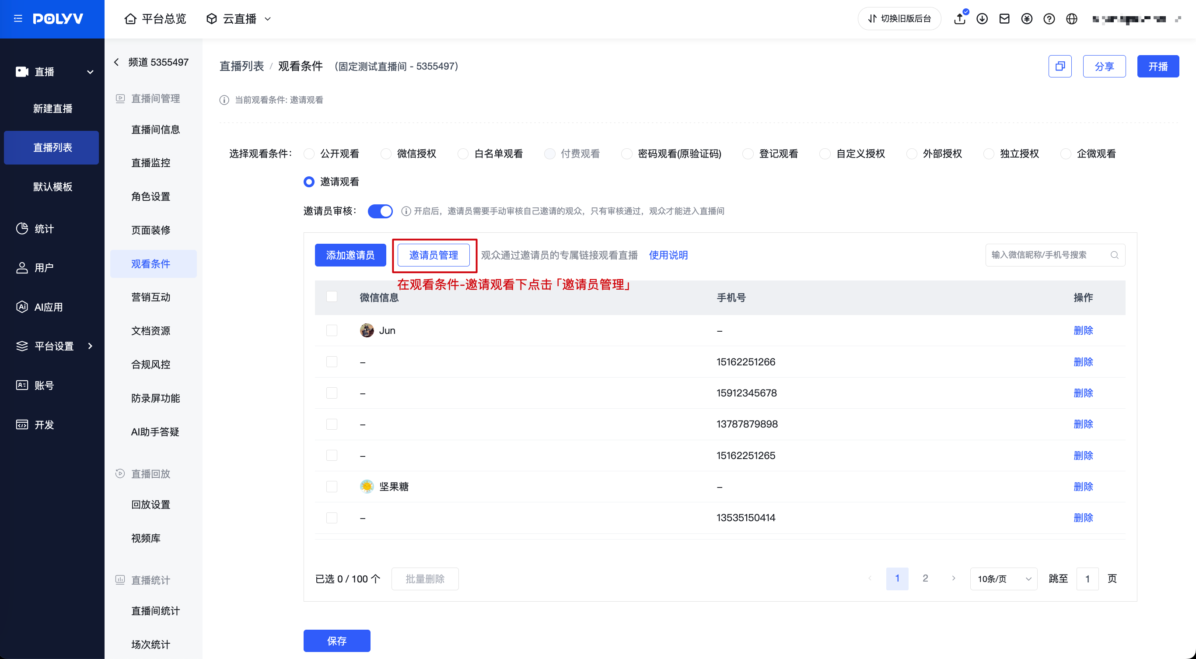Click the copy icon button beside 分享
1196x659 pixels.
tap(1060, 67)
